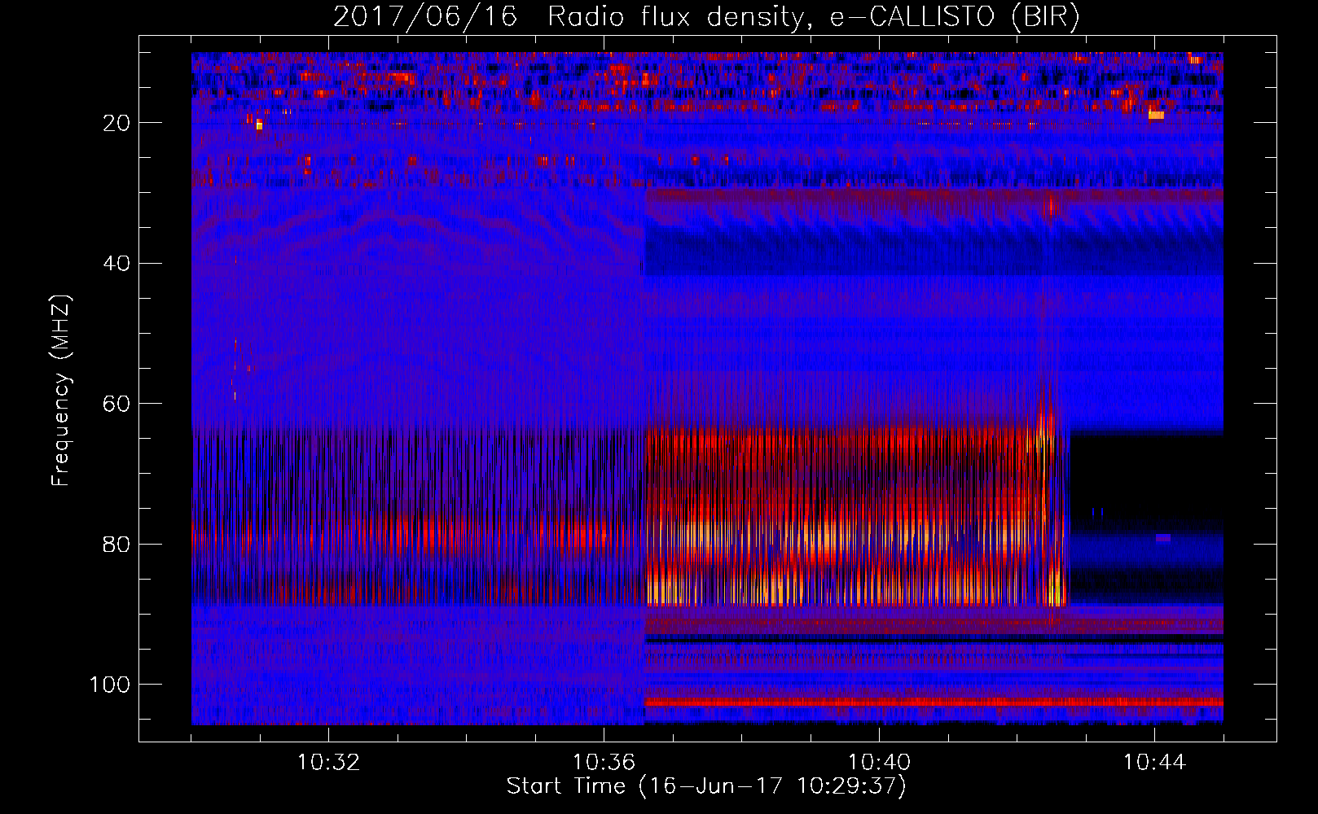This screenshot has width=1318, height=814.
Task: Select the 100 frequency tick label
Action: point(110,685)
